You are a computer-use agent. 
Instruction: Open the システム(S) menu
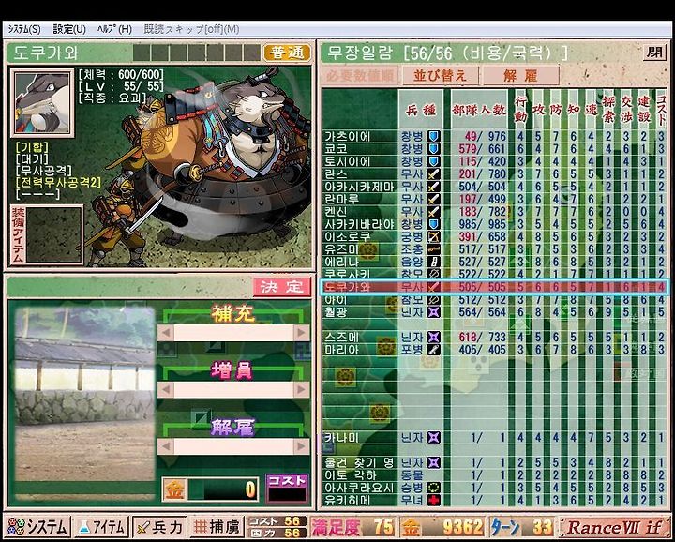(24, 29)
